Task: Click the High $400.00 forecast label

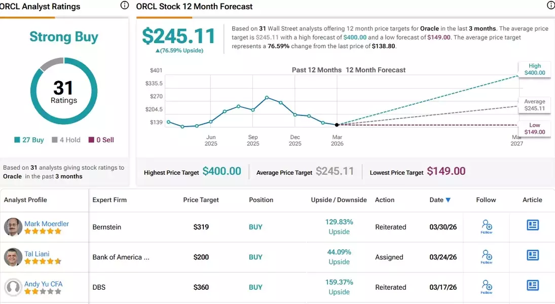Action: pos(534,69)
